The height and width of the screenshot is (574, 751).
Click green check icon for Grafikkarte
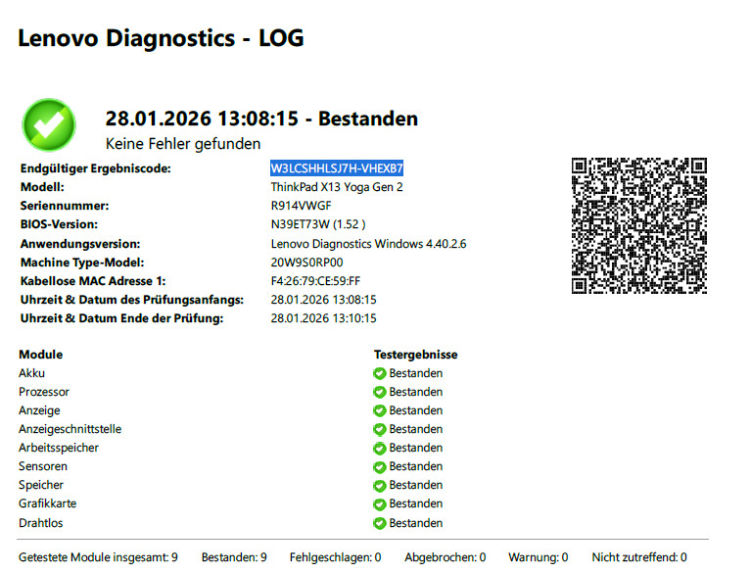[x=380, y=504]
